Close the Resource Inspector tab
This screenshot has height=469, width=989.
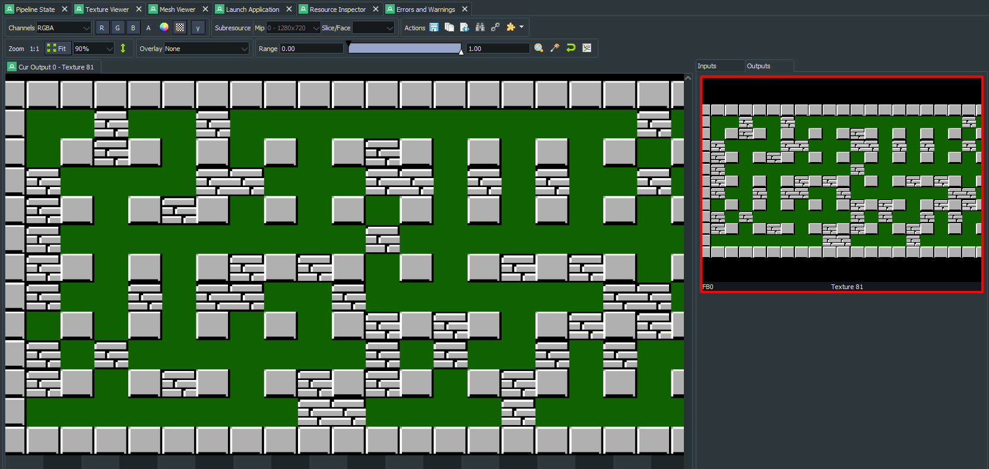[375, 9]
